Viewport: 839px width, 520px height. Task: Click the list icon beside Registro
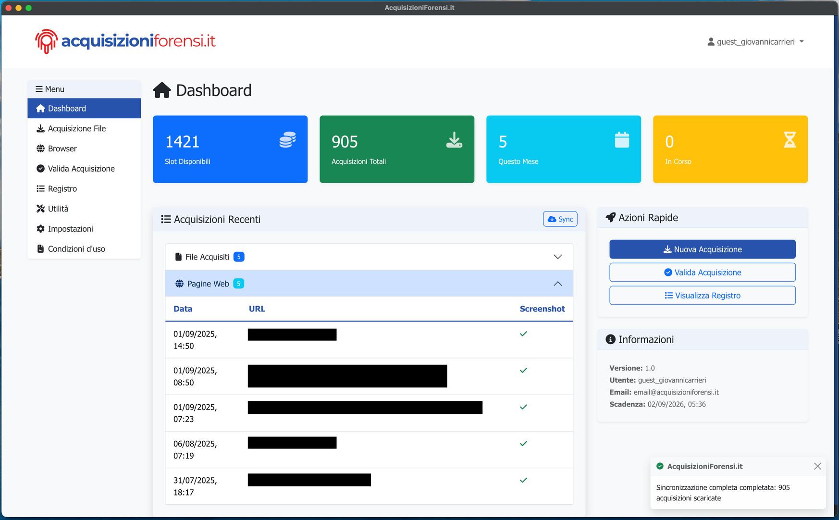tap(40, 189)
